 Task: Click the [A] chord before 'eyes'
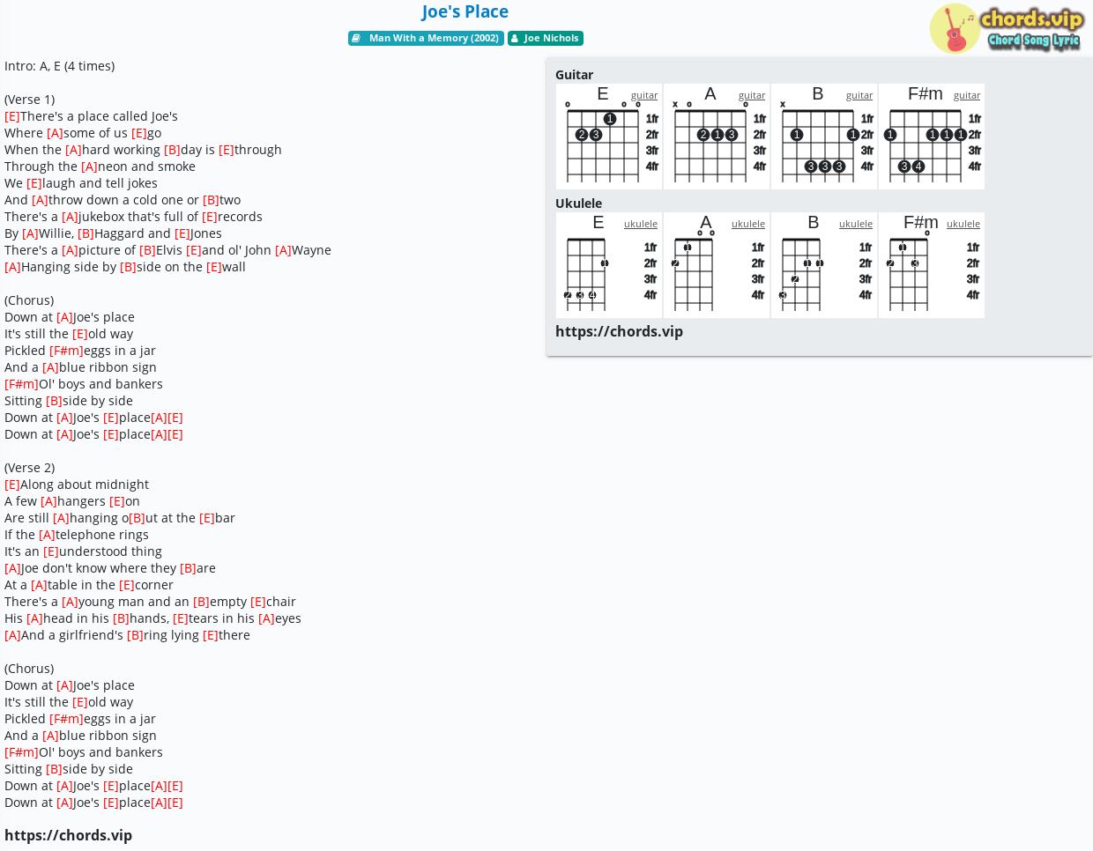pos(266,618)
